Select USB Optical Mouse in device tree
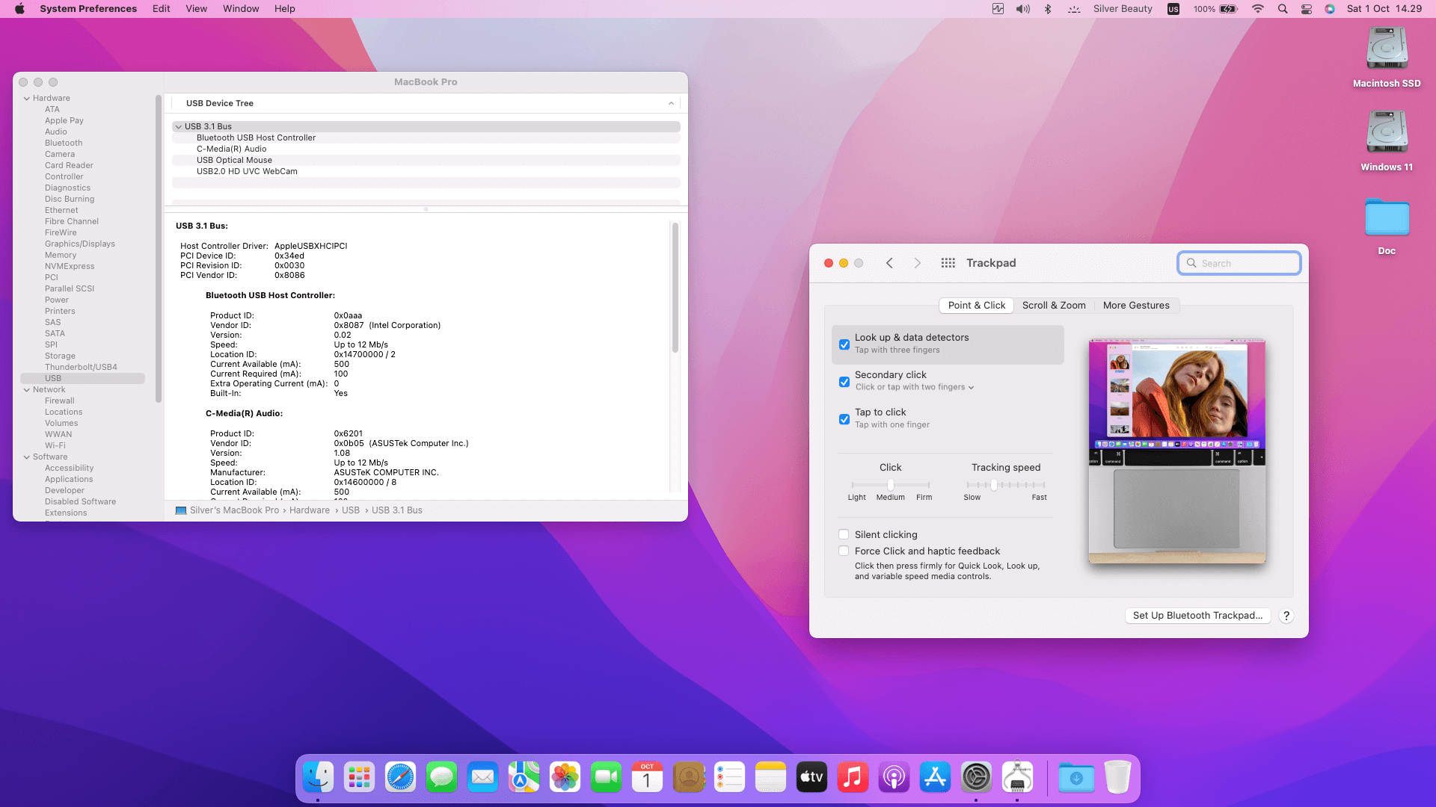 [234, 161]
